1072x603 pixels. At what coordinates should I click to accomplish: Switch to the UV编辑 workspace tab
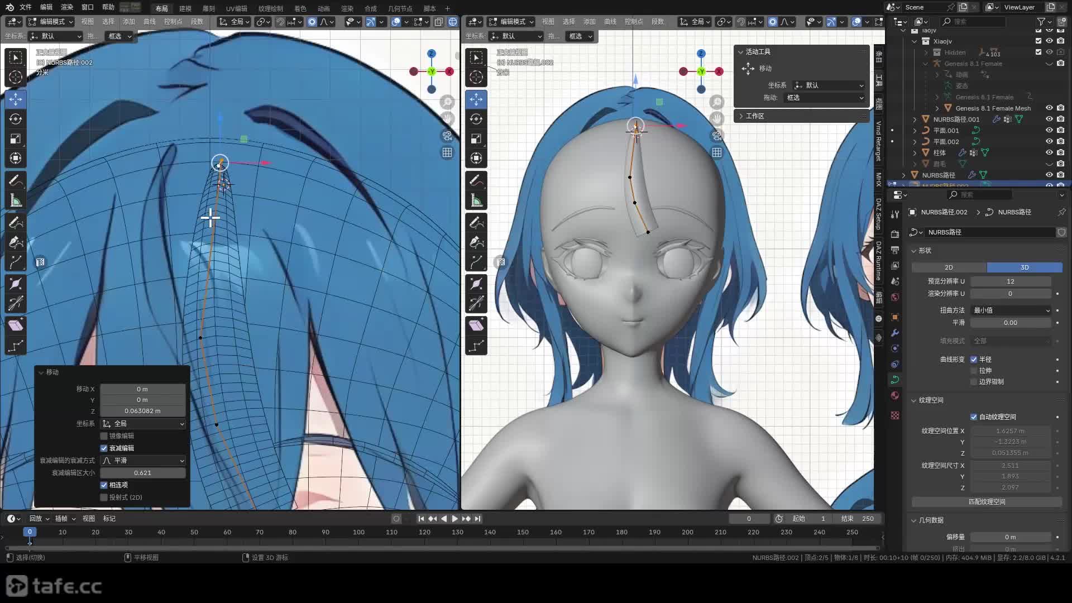coord(236,8)
